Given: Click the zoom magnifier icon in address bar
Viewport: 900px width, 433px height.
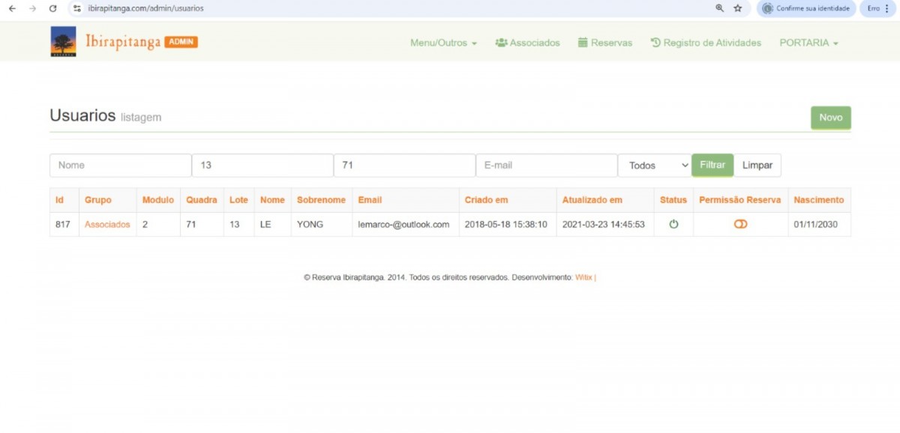Looking at the screenshot, I should (720, 8).
